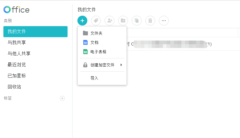Image resolution: width=240 pixels, height=138 pixels.
Task: Open 最近浏览 in the sidebar
Action: [17, 65]
